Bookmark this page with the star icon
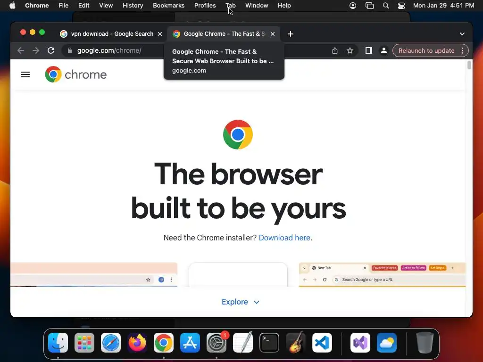Image resolution: width=483 pixels, height=362 pixels. 350,50
